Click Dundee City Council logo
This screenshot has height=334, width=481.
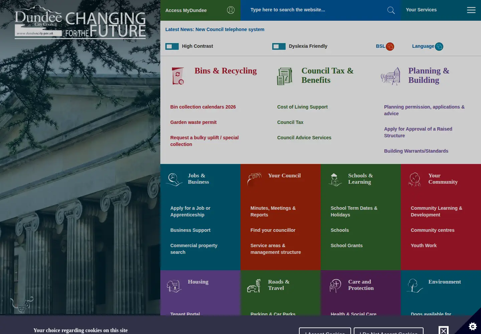point(80,22)
